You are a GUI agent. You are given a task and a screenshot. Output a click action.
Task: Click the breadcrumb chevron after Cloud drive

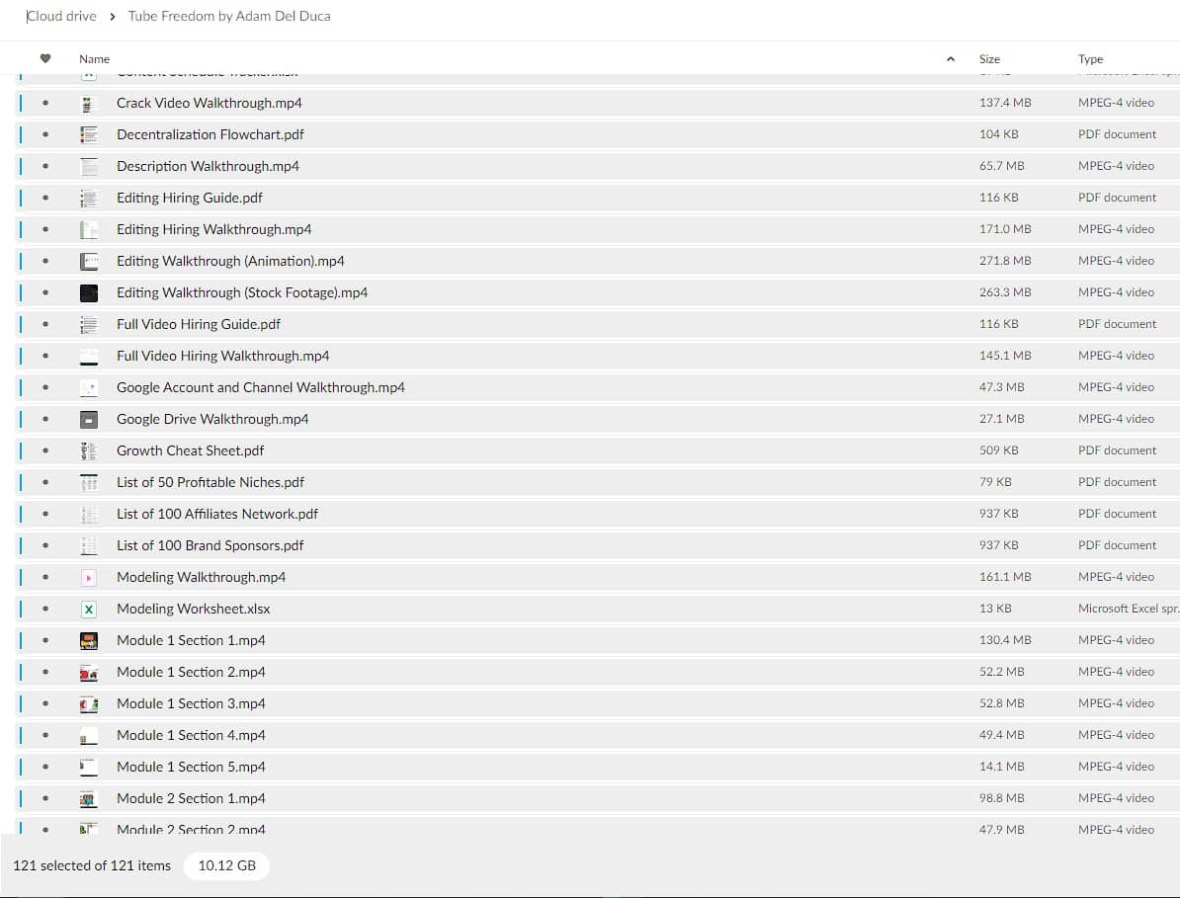click(x=113, y=17)
